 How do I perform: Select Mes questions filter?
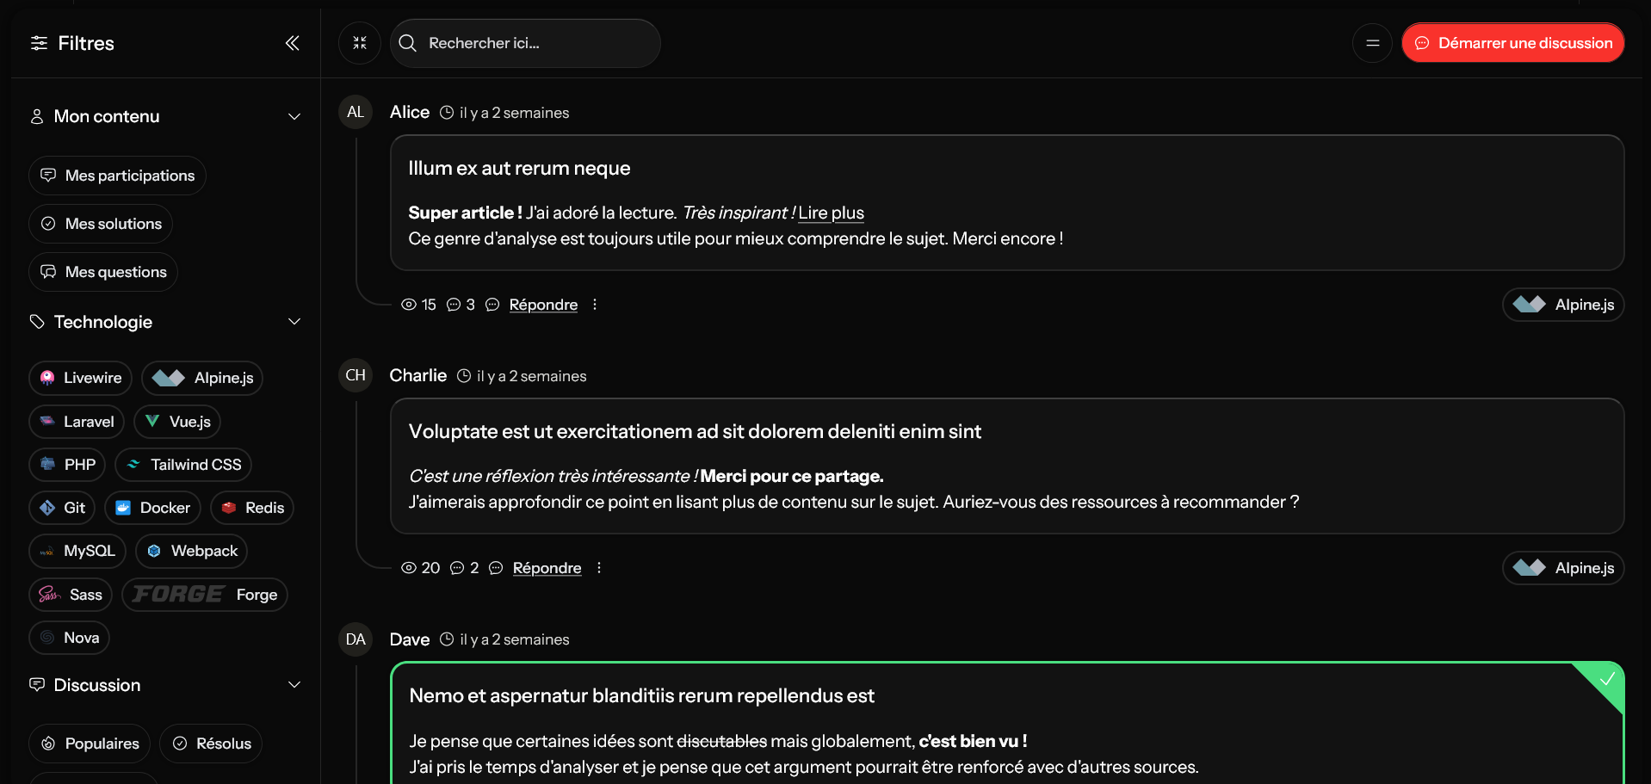click(103, 272)
